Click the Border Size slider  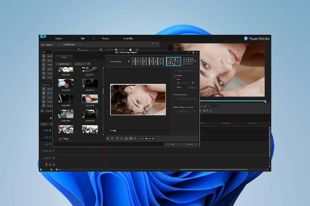click(x=184, y=83)
